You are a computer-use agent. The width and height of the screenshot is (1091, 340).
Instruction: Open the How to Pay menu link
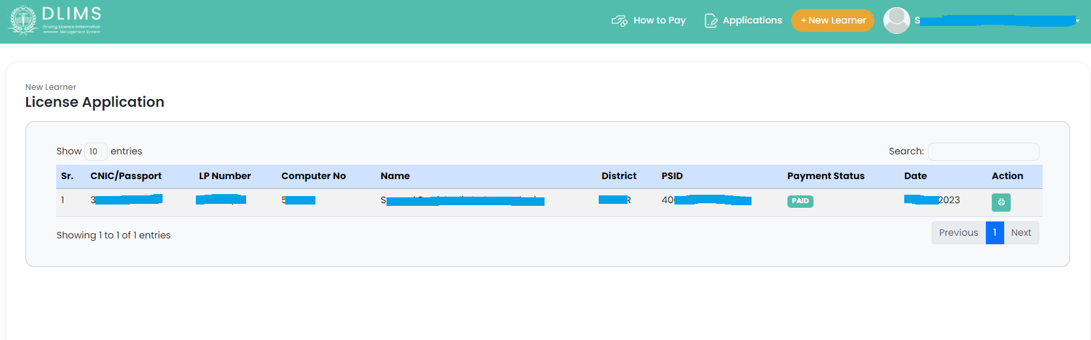click(x=659, y=20)
